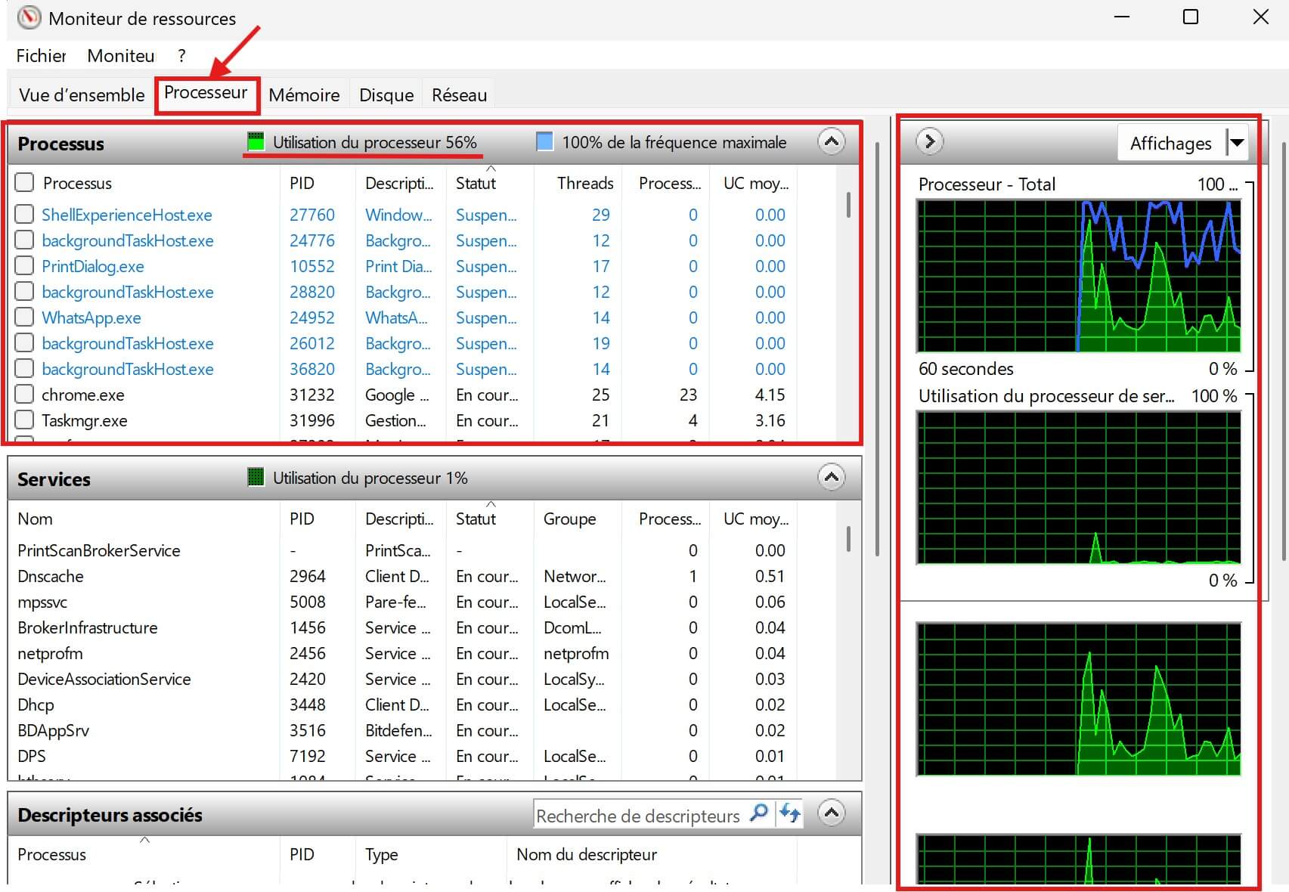Image resolution: width=1289 pixels, height=892 pixels.
Task: Open the Affichages dropdown arrow
Action: click(x=1236, y=142)
